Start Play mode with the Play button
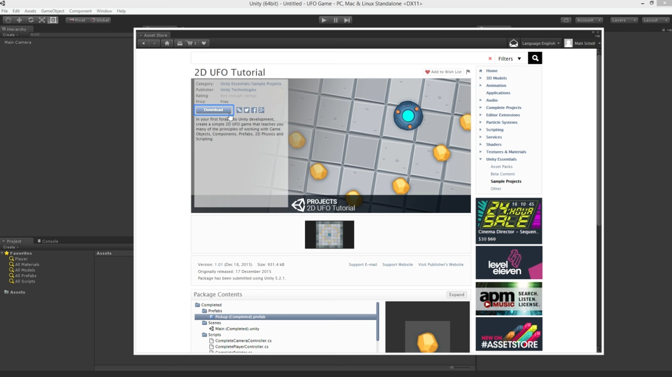The width and height of the screenshot is (672, 377). (x=324, y=20)
